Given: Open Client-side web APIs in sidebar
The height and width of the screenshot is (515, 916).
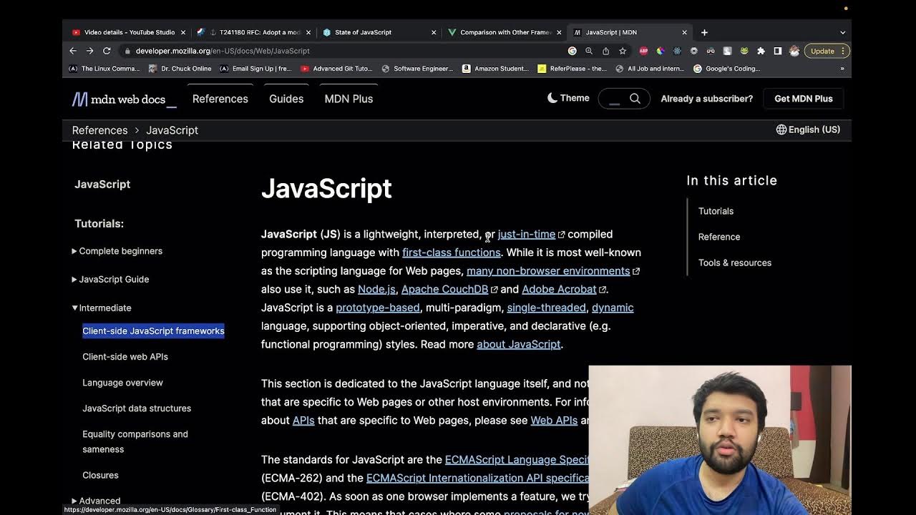Looking at the screenshot, I should click(125, 356).
